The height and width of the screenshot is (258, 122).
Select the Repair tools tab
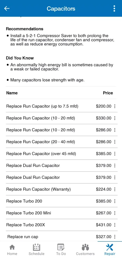(x=110, y=249)
